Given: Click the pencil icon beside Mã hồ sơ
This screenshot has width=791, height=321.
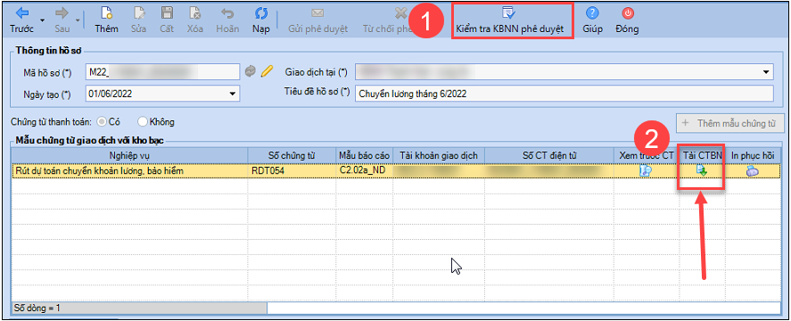Looking at the screenshot, I should (267, 72).
